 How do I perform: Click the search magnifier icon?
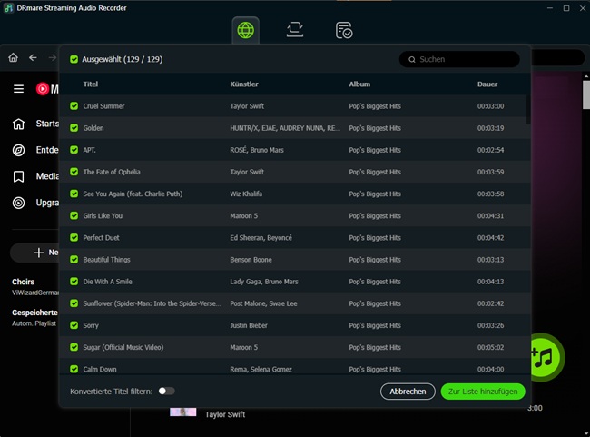click(412, 60)
